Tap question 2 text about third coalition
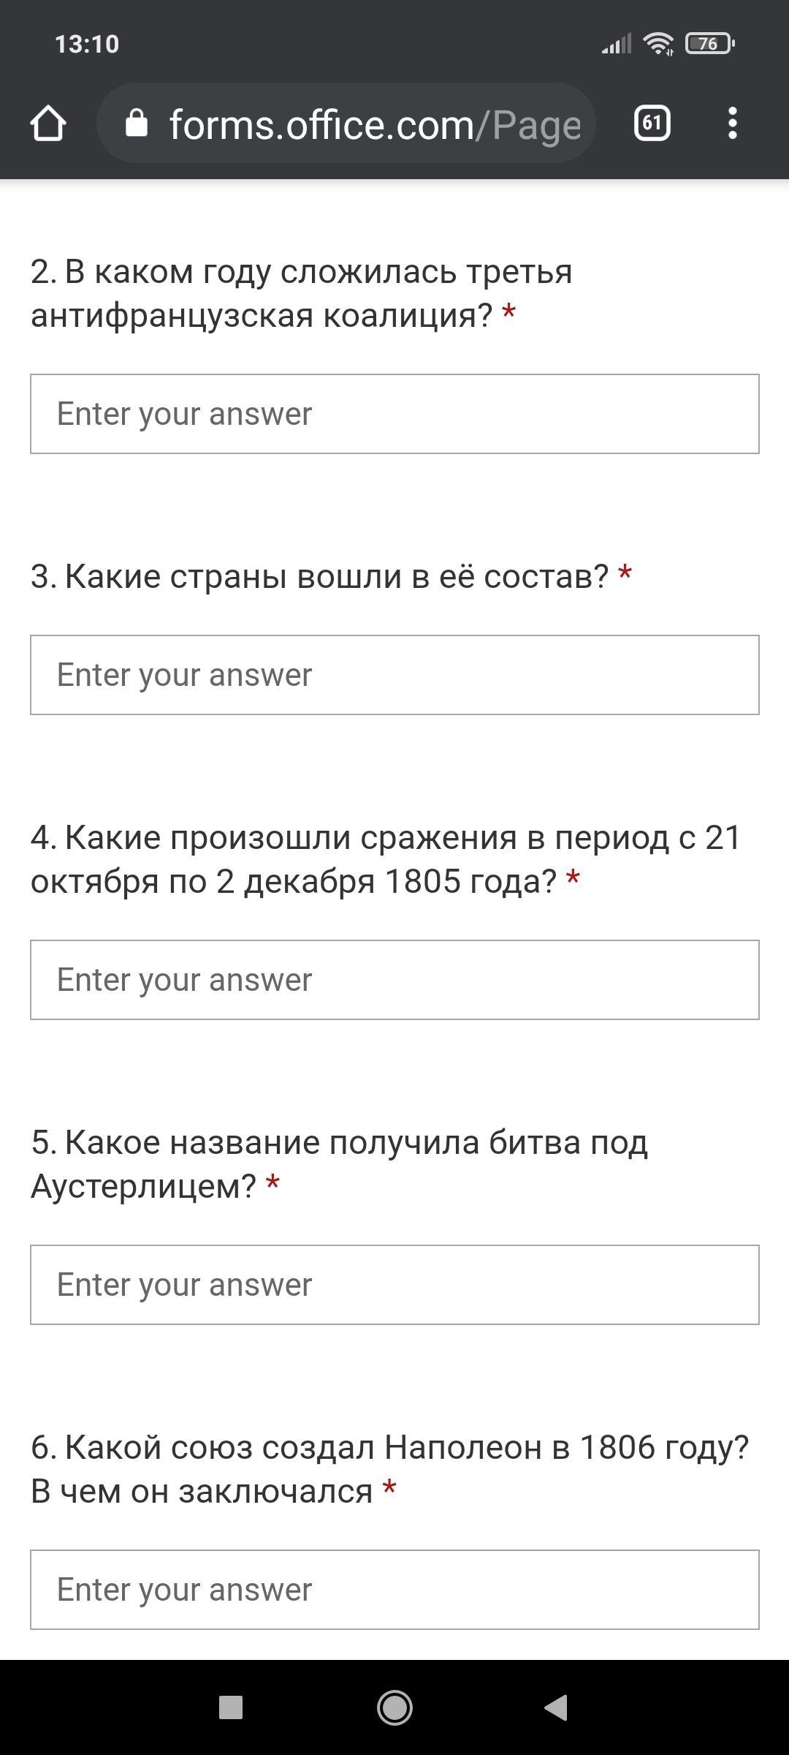 [x=302, y=293]
